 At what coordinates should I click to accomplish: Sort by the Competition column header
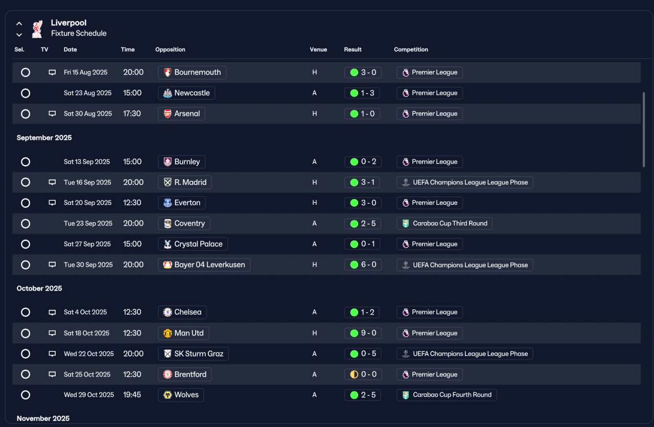(411, 50)
